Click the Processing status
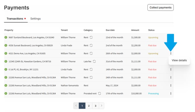Viewport: 195px width, 112px height. pyautogui.click(x=153, y=93)
